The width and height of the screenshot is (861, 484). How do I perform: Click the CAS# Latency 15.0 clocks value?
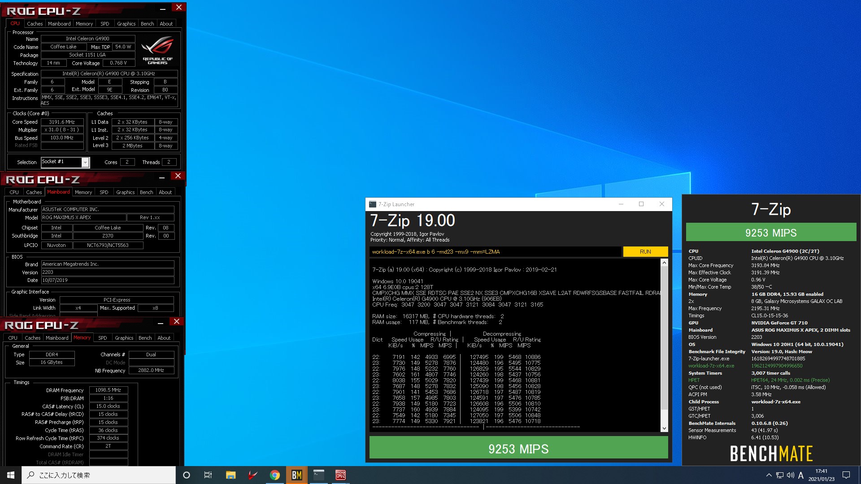click(108, 406)
